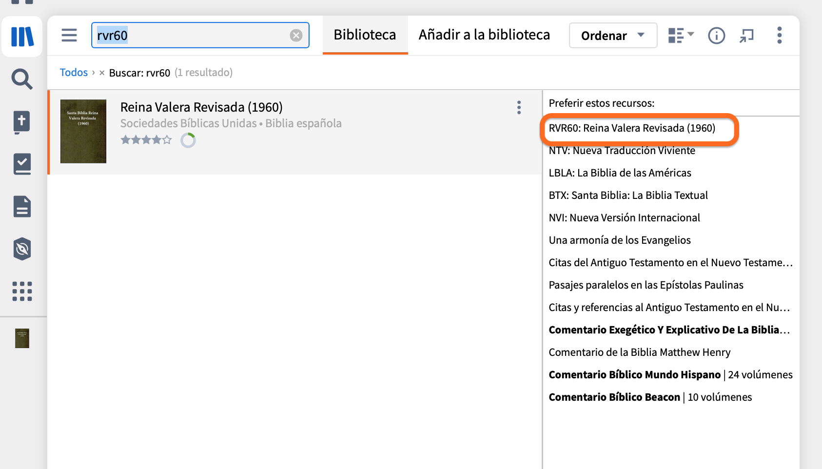Clear the rvr60 search text
Screen dimensions: 822x469
pyautogui.click(x=296, y=35)
